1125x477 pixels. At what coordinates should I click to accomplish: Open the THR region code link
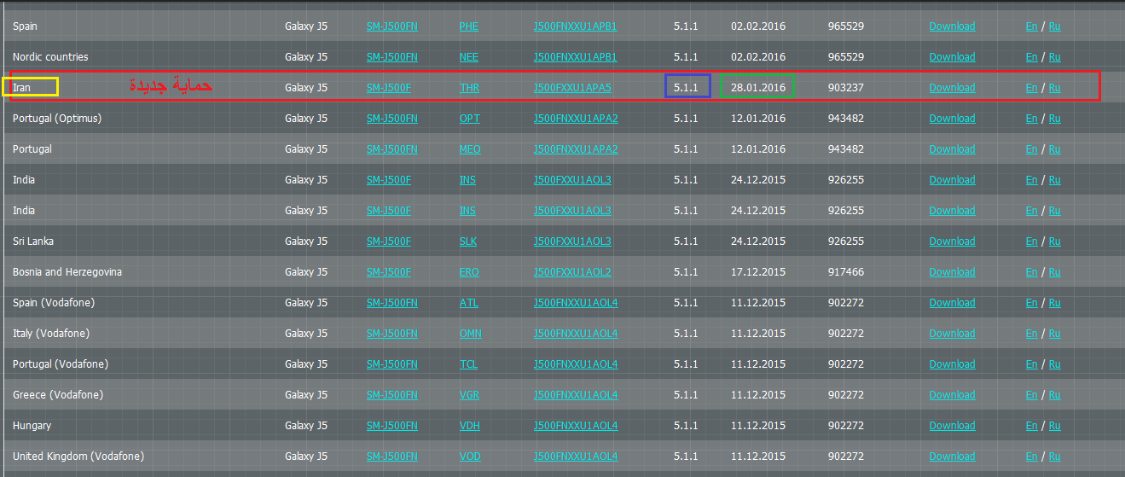469,88
